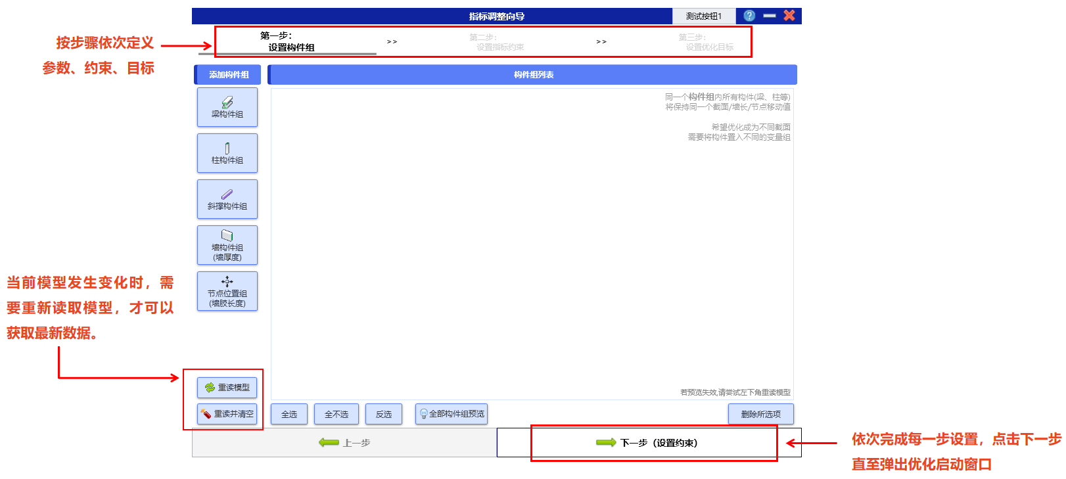1066x479 pixels.
Task: Switch to step one 设置构件组
Action: click(287, 41)
